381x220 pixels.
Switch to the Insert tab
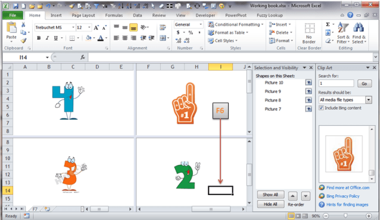point(56,15)
